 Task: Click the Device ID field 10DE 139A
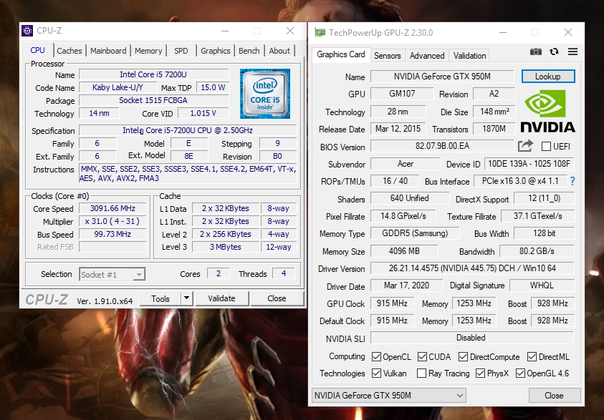[x=529, y=164]
